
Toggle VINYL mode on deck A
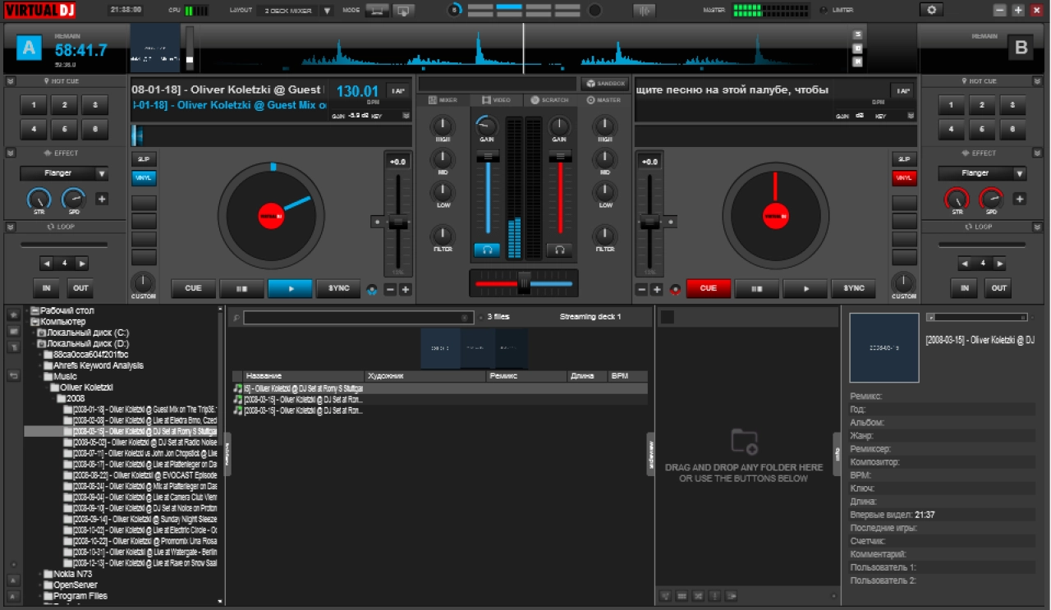(144, 178)
